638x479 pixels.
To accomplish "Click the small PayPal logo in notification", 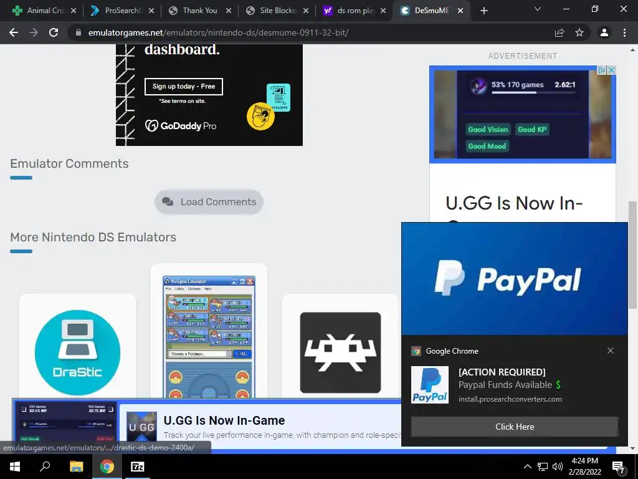I will tap(430, 384).
